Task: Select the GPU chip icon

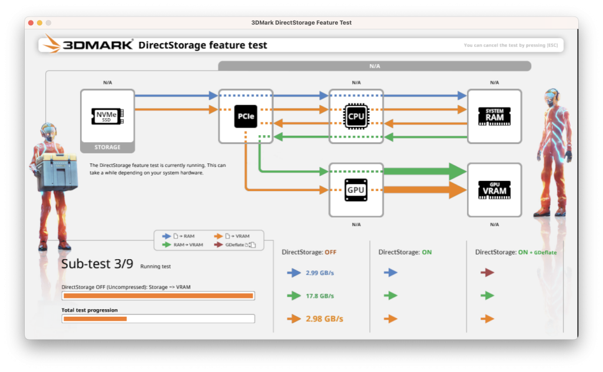Action: (356, 190)
